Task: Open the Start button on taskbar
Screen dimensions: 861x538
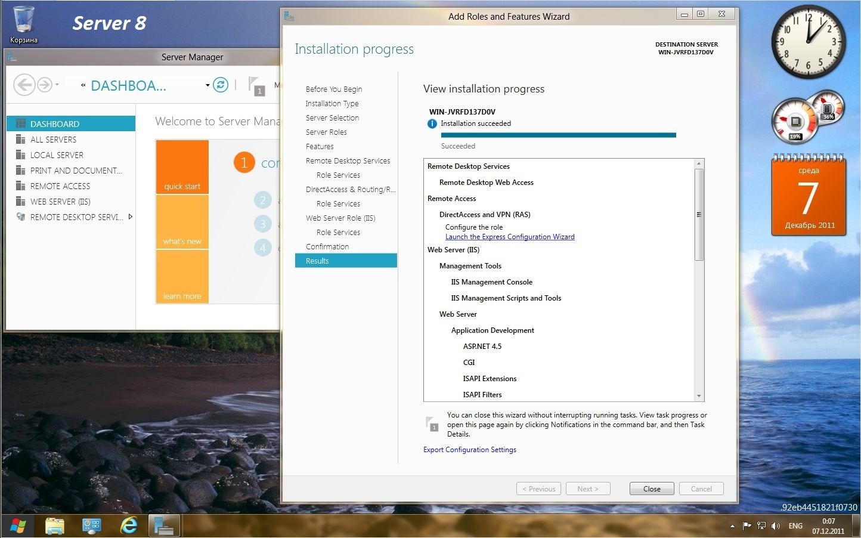Action: point(18,525)
